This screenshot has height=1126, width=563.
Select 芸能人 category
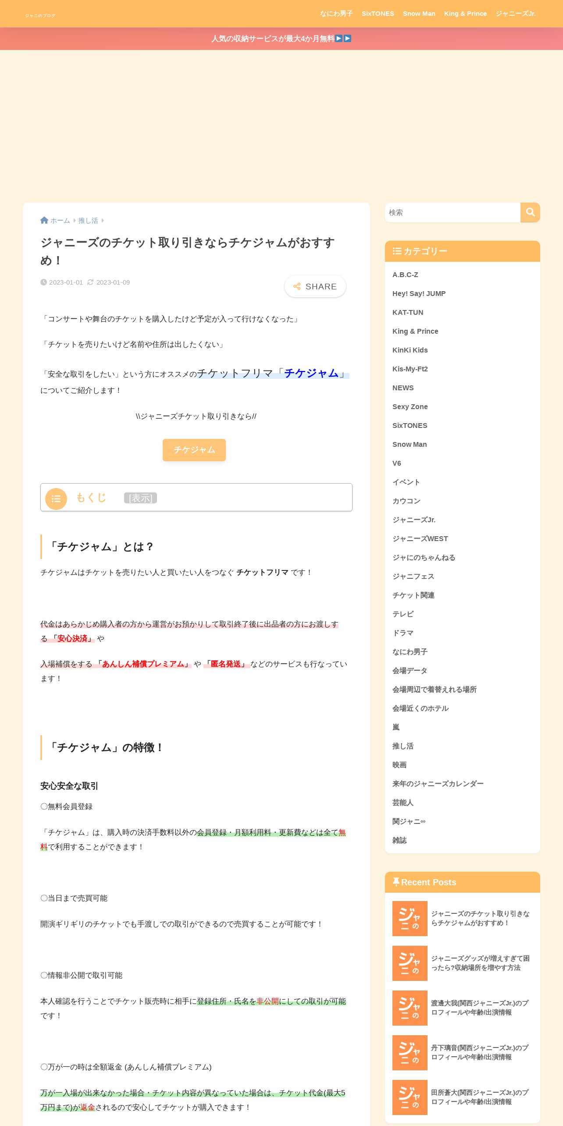click(403, 802)
